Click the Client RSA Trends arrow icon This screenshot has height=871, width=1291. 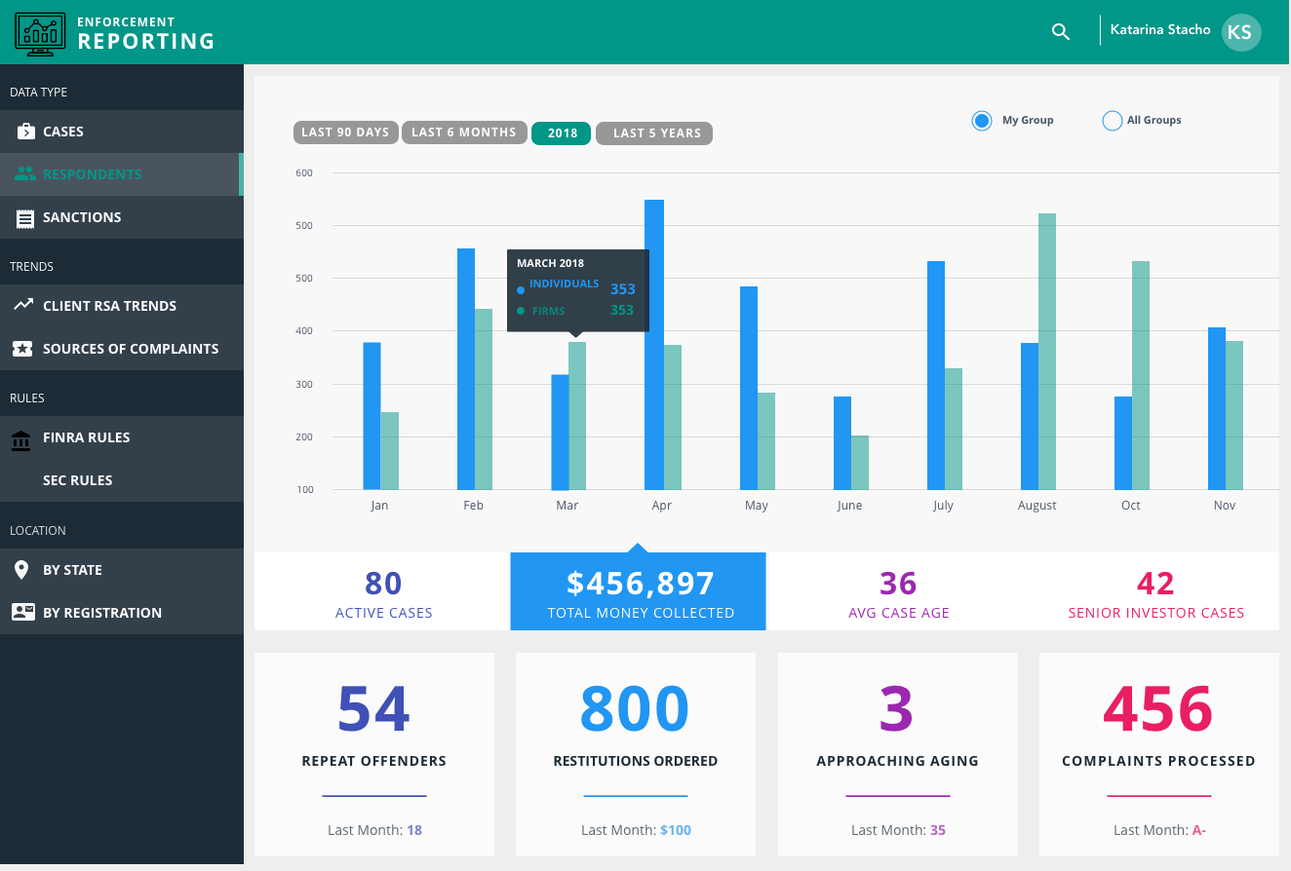coord(23,306)
